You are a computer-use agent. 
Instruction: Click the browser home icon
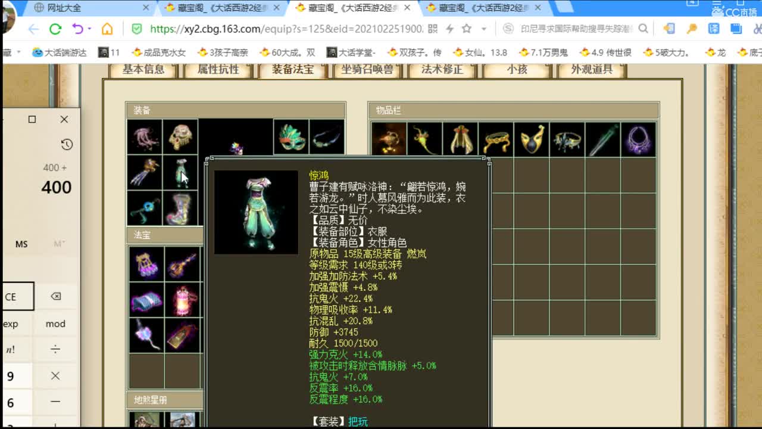tap(107, 29)
